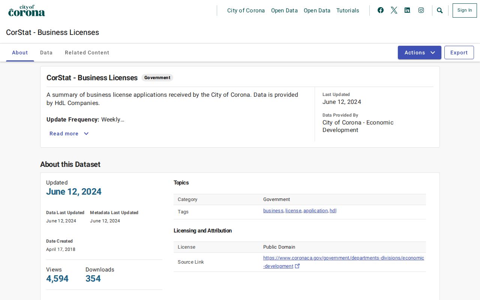Click the Downloads count '354'

(x=93, y=279)
